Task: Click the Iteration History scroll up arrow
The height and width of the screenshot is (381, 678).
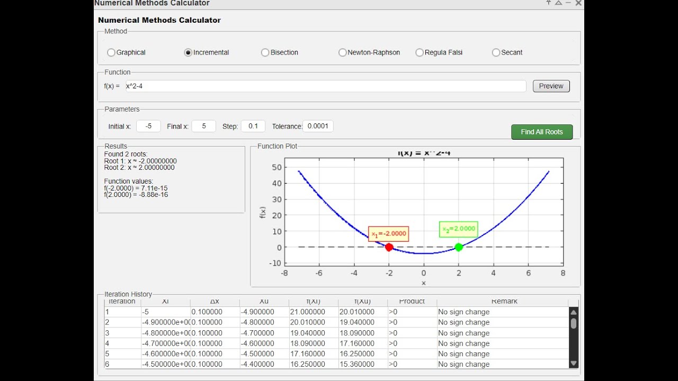Action: (574, 312)
